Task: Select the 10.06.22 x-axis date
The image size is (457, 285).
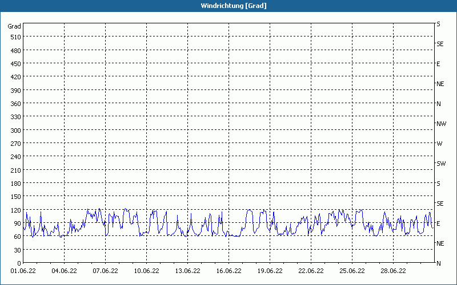Action: 146,271
